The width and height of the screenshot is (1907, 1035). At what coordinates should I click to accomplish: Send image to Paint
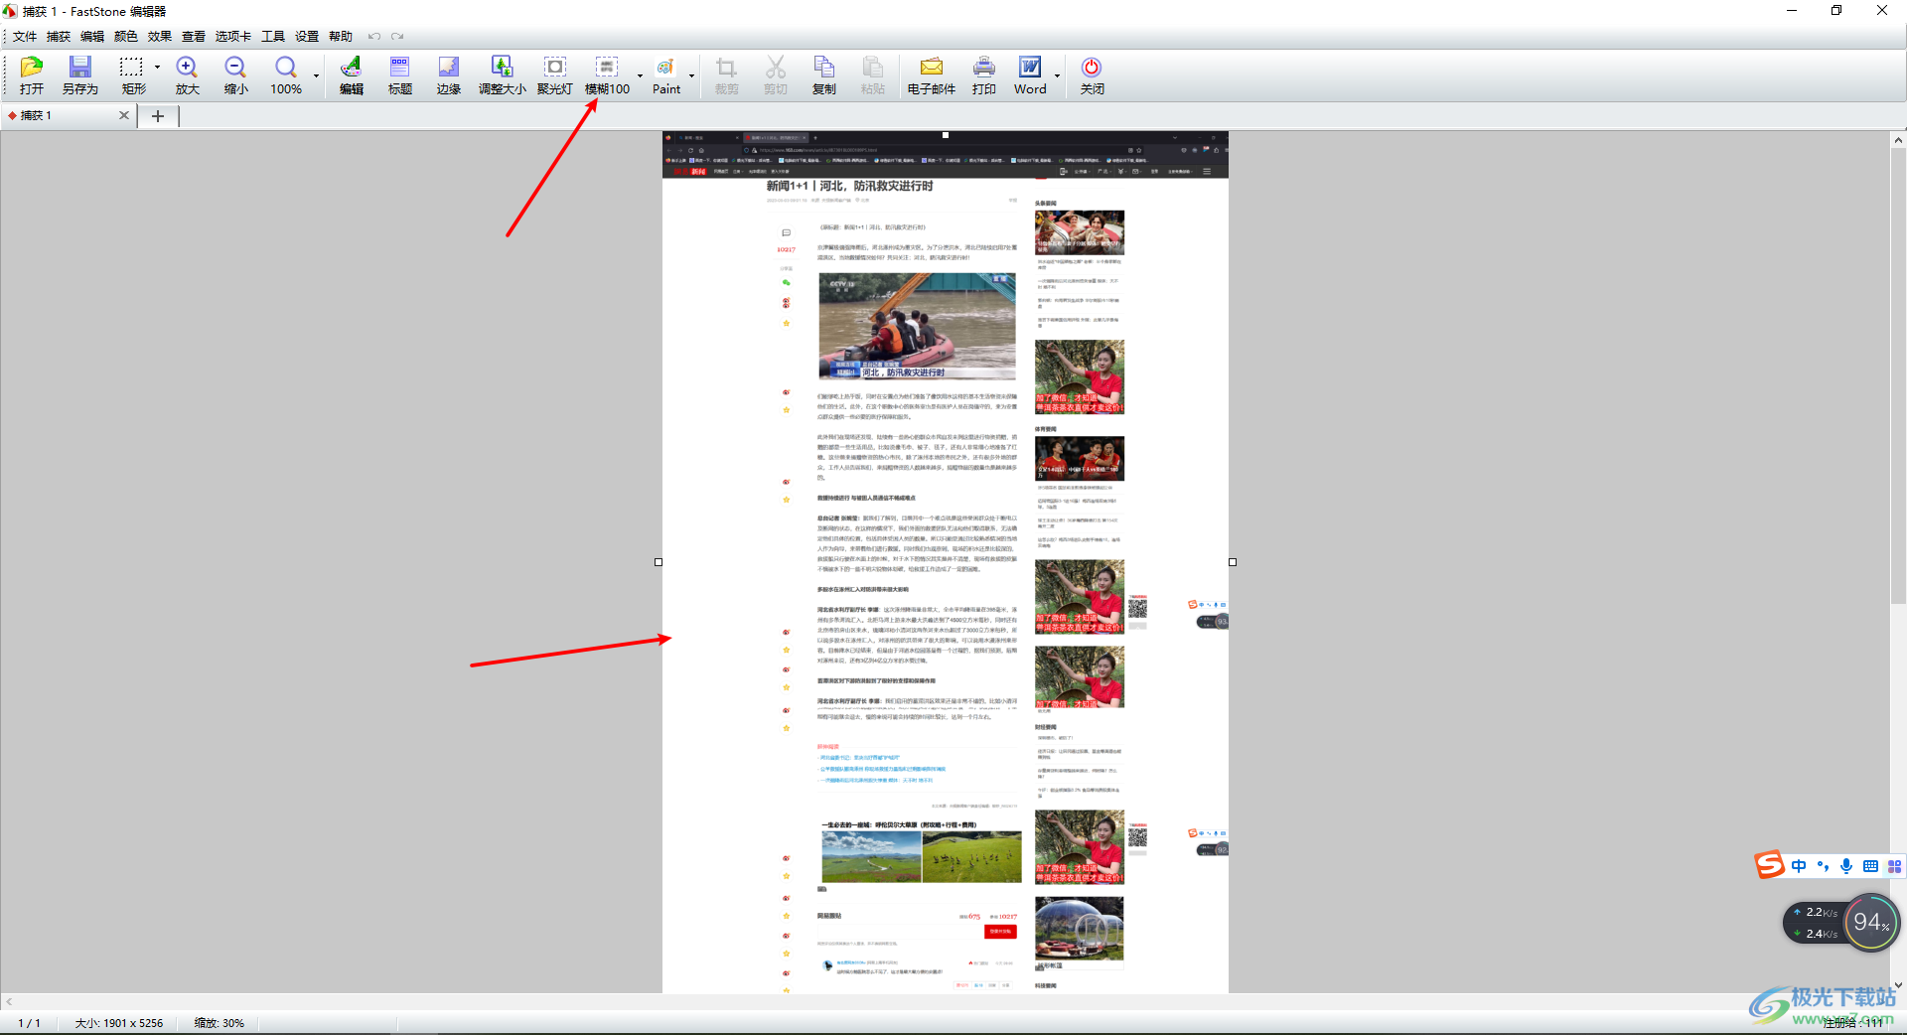666,75
